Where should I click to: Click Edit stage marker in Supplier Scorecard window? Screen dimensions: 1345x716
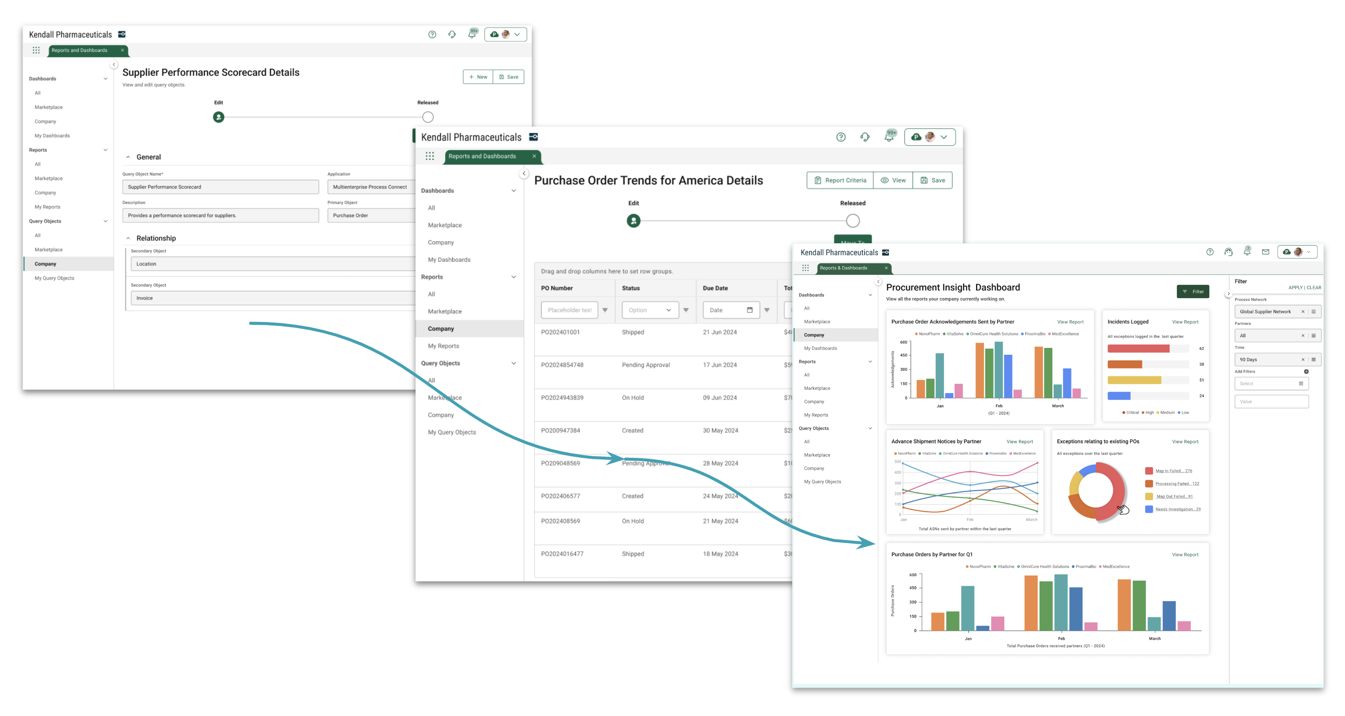(x=219, y=117)
